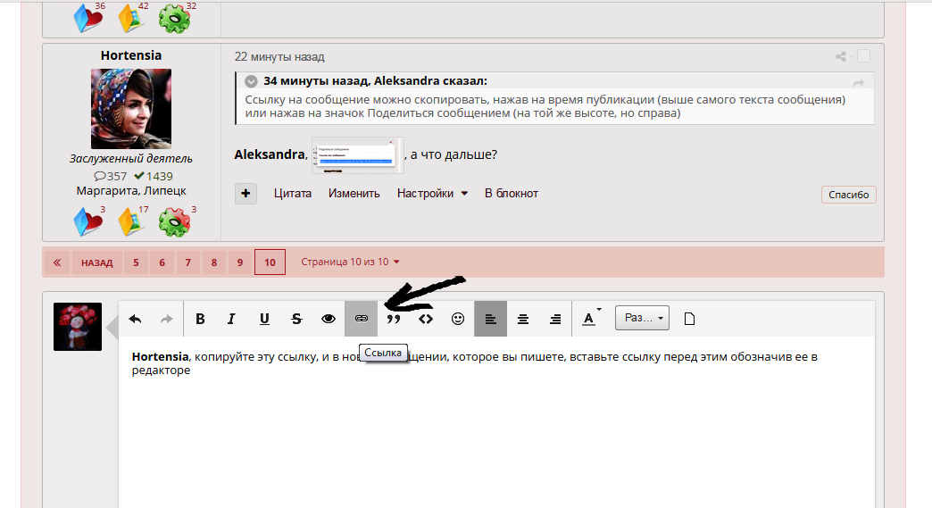This screenshot has width=932, height=508.
Task: Insert code using the angle brackets icon
Action: (x=426, y=319)
